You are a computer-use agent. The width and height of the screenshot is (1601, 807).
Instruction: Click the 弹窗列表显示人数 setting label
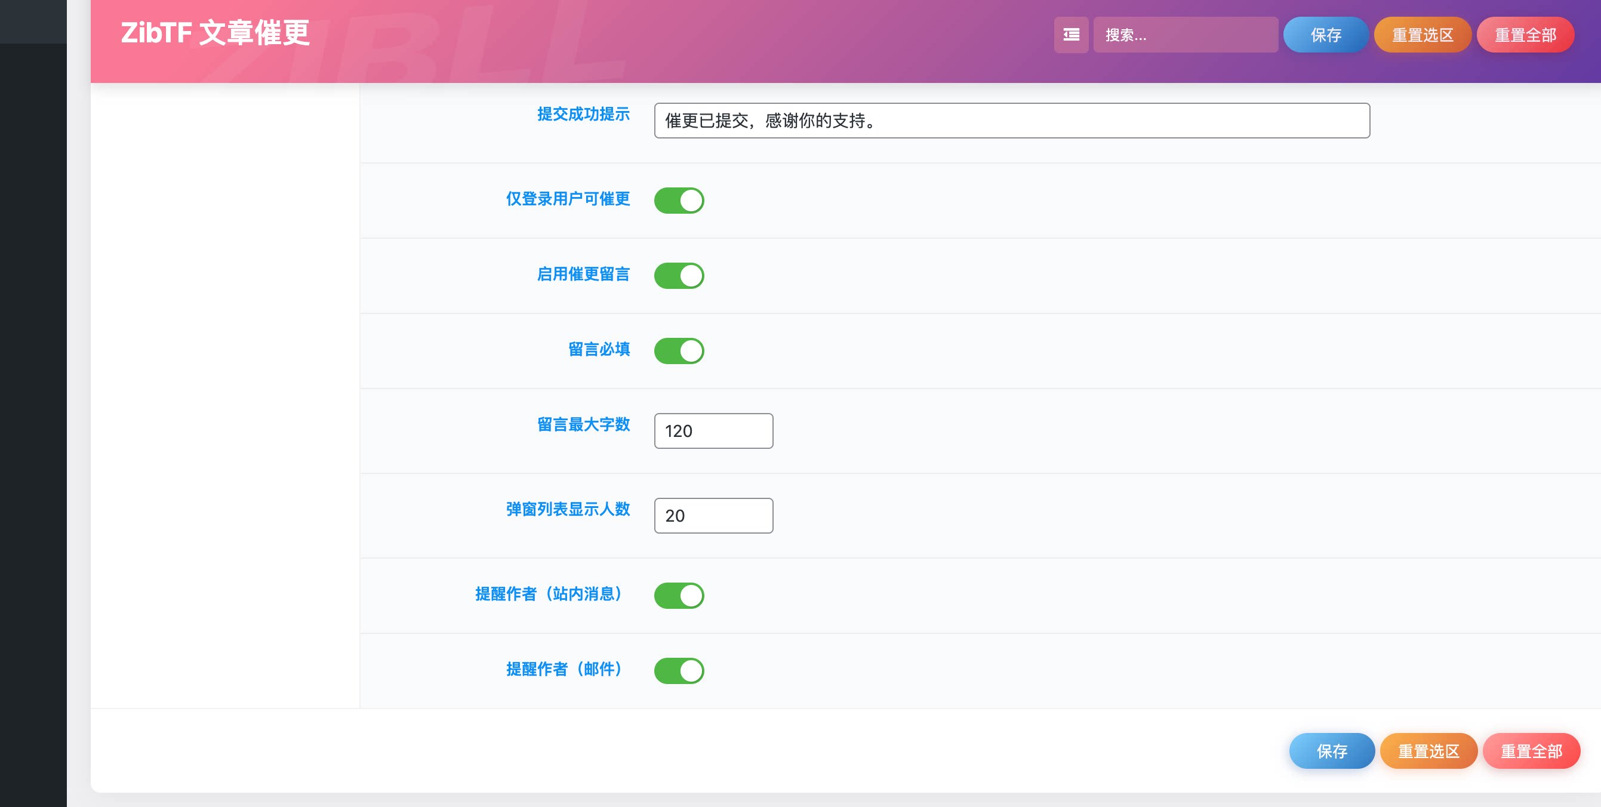click(566, 509)
